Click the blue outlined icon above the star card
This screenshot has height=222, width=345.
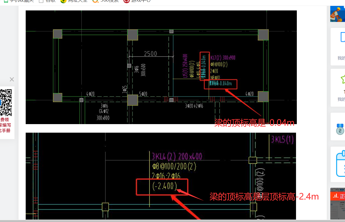(x=343, y=37)
